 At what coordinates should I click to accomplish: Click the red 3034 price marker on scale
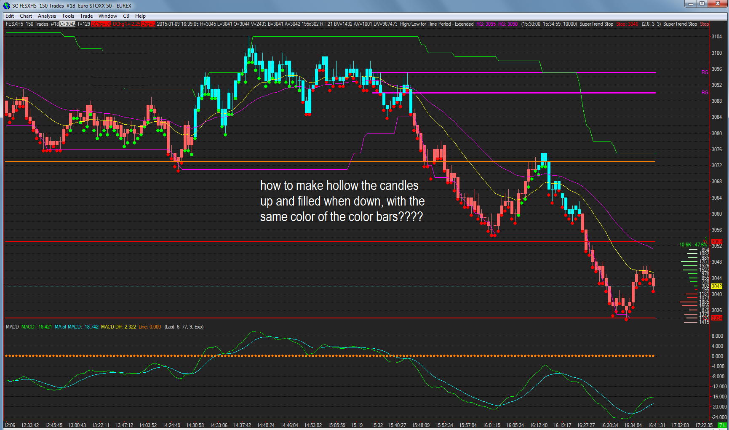(x=717, y=318)
